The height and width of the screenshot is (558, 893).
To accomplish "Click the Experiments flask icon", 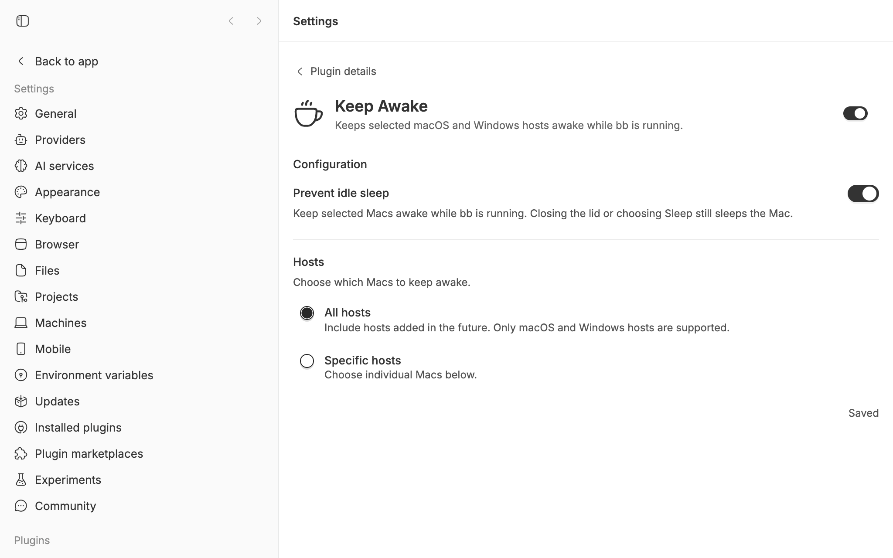I will tap(21, 480).
